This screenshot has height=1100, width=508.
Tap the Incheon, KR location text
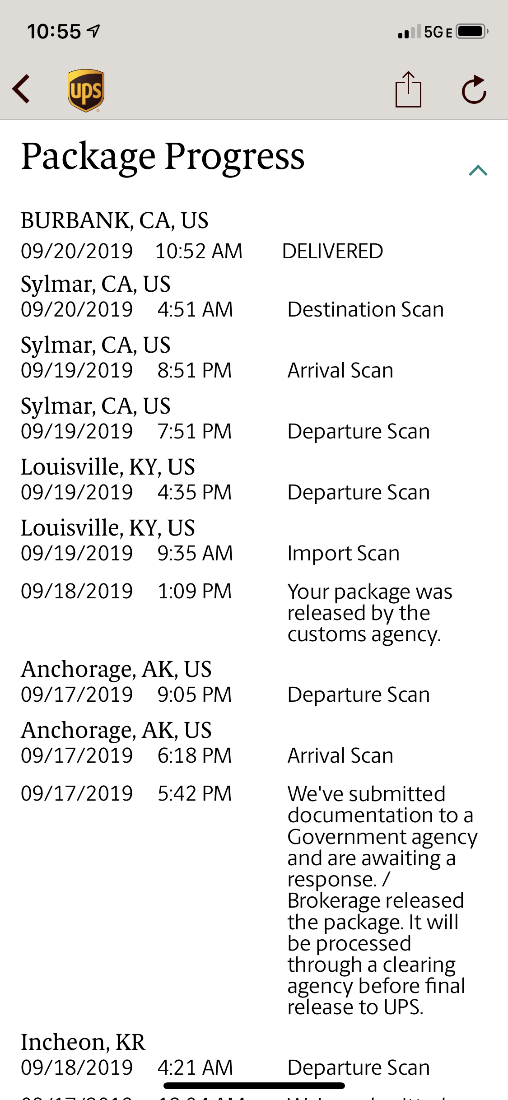click(x=83, y=1043)
